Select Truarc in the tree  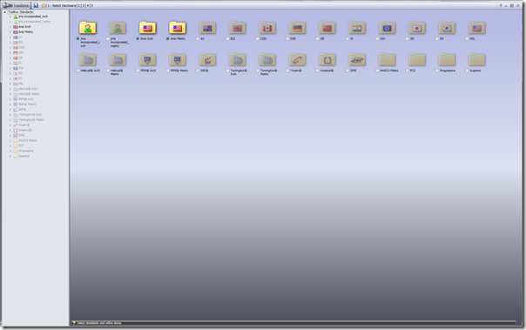pos(24,125)
